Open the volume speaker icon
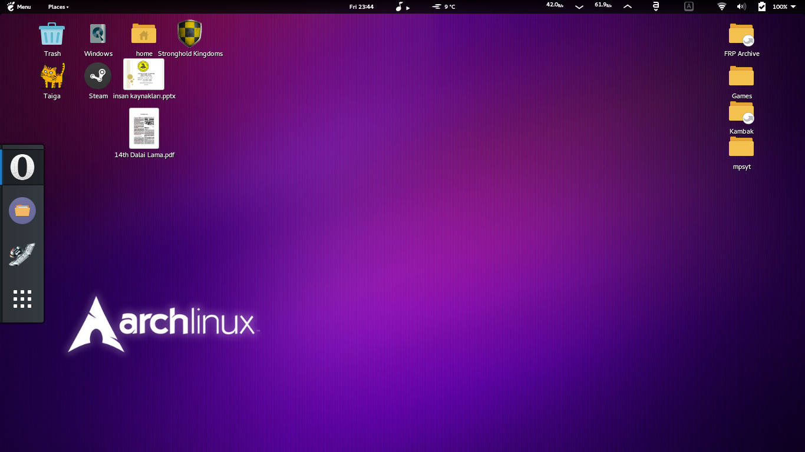Viewport: 805px width, 452px height. point(741,6)
